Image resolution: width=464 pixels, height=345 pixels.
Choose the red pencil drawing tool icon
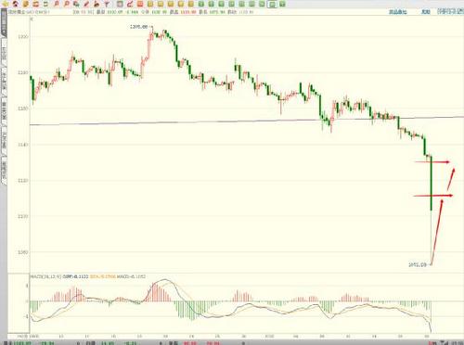(86, 4)
